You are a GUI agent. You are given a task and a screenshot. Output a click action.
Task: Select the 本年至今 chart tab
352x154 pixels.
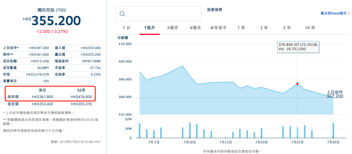click(218, 28)
